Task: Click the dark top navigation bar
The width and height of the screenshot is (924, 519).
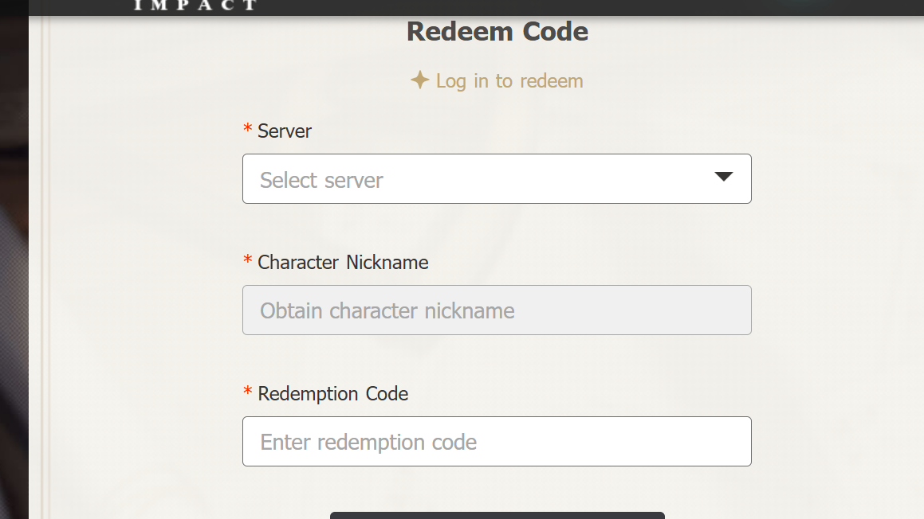Action: [558, 7]
